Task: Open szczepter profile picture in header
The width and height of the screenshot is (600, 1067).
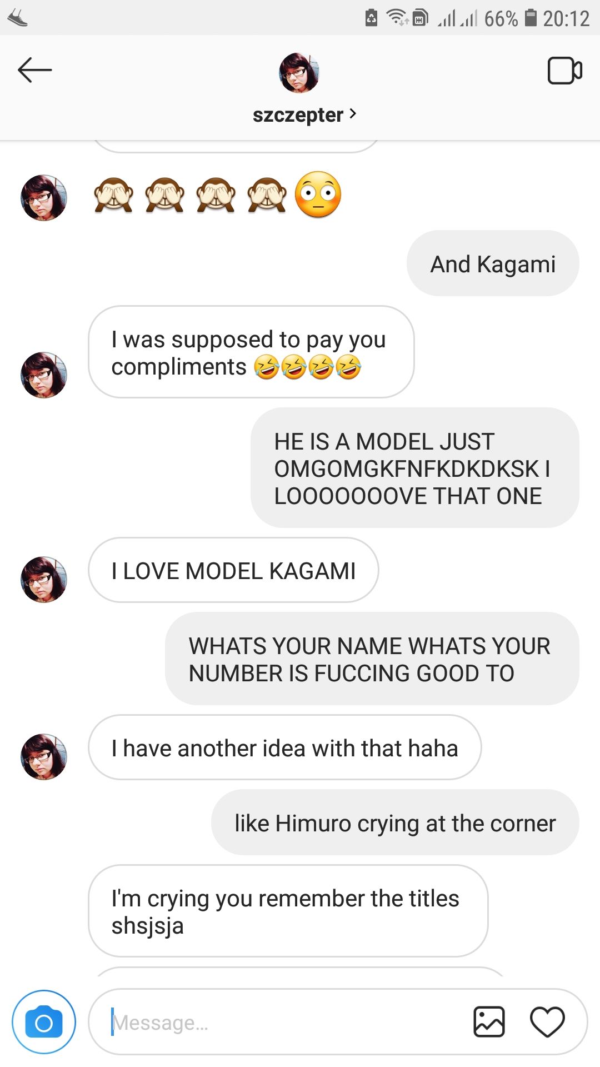Action: [299, 73]
